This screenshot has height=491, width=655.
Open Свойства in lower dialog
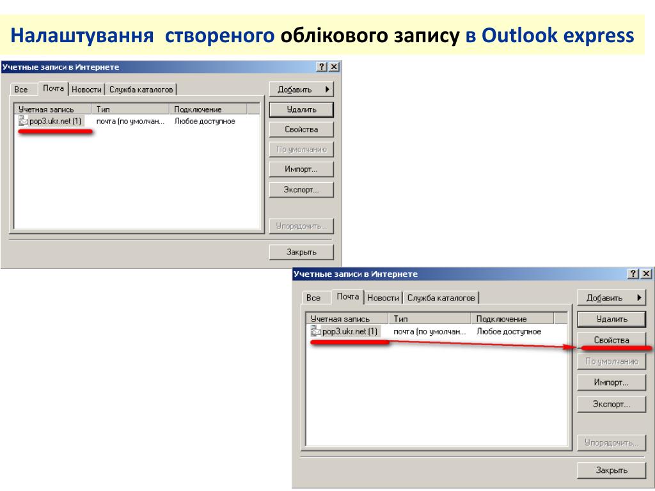[612, 340]
